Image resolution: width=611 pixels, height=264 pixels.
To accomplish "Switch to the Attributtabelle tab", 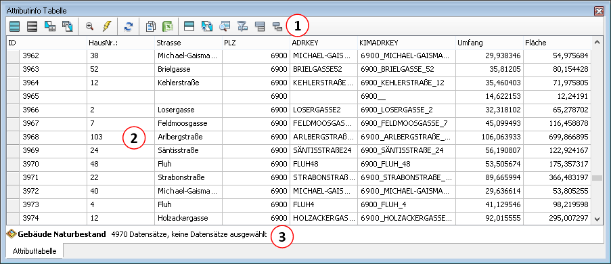I will (35, 251).
